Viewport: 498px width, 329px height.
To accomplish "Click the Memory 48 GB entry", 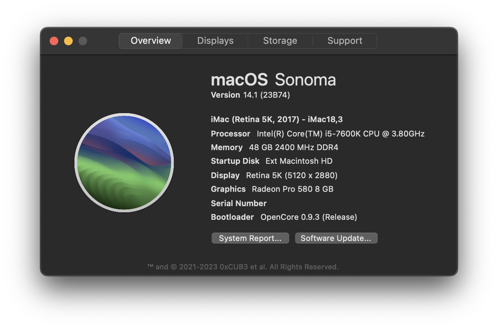I will pyautogui.click(x=274, y=147).
